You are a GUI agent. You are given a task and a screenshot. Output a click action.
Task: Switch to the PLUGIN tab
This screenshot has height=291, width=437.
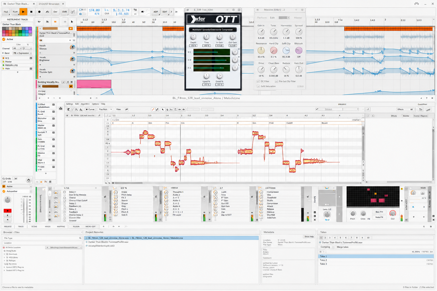(x=76, y=226)
